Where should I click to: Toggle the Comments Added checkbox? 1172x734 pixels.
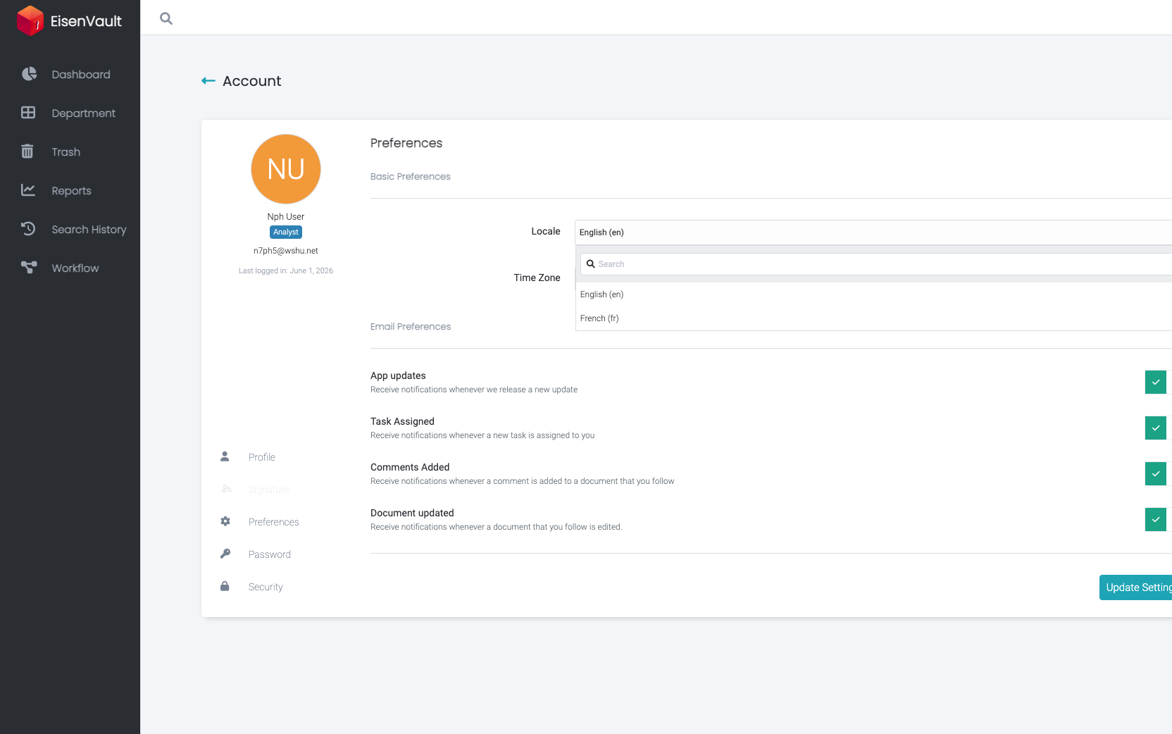(x=1155, y=473)
